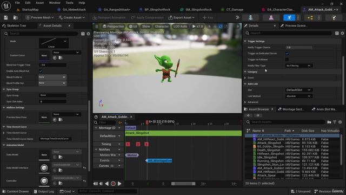Screen dimensions: 346x195
Task: Browse to Custom Curve asset in content browser
Action: [x=60, y=58]
